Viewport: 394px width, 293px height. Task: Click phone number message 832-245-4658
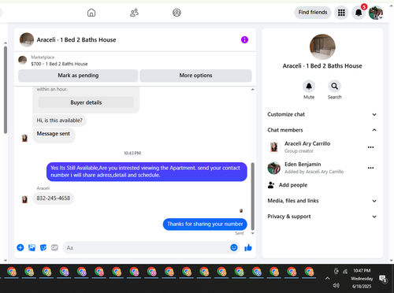coord(54,198)
